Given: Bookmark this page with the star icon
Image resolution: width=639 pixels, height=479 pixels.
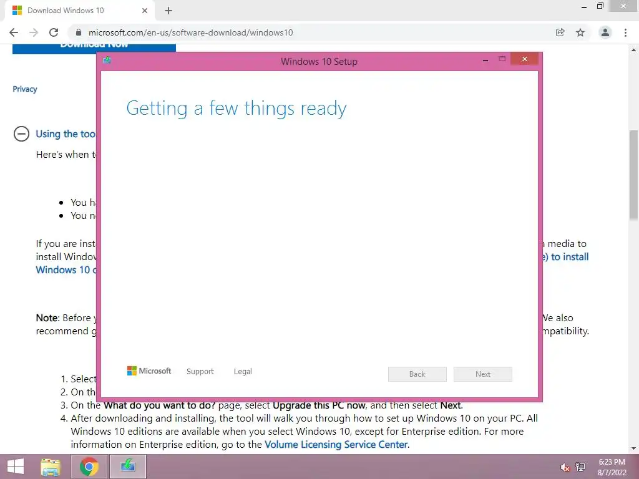Looking at the screenshot, I should (x=580, y=32).
